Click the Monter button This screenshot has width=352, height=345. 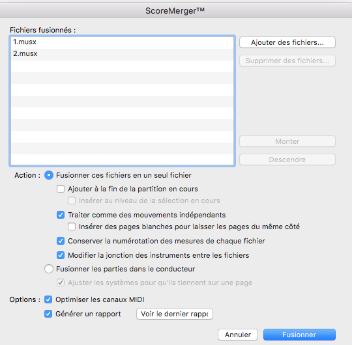(x=287, y=141)
